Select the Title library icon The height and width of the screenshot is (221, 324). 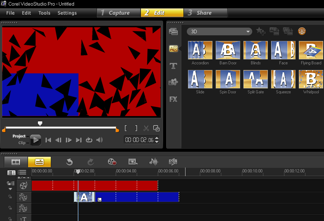[173, 66]
